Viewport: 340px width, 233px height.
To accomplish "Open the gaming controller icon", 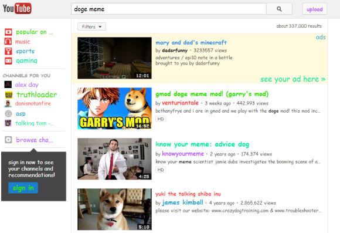I will click(x=8, y=61).
